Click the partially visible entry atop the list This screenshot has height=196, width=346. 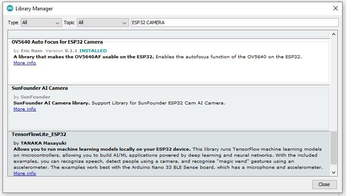[x=169, y=34]
